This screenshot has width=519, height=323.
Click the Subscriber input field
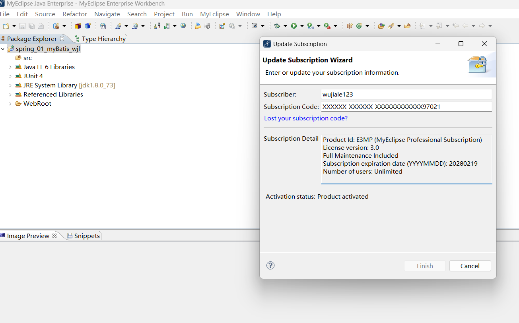[x=406, y=94]
